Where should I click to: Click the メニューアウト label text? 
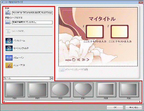coord(19,65)
